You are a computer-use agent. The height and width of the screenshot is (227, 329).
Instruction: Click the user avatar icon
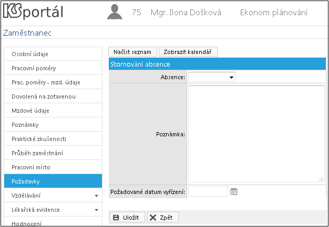click(115, 12)
